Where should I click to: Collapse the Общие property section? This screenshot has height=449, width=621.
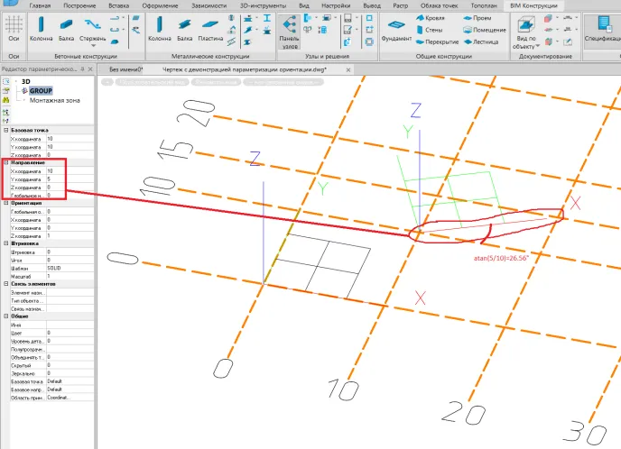pos(5,316)
